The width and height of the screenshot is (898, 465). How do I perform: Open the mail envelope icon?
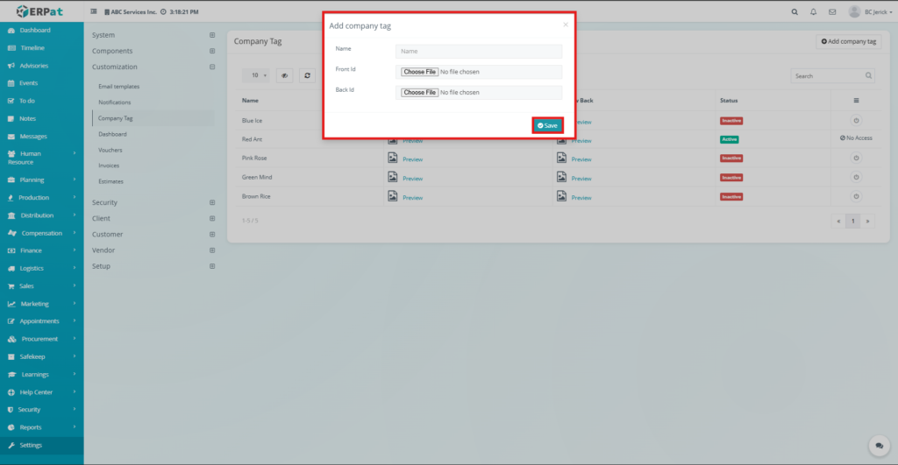click(832, 12)
